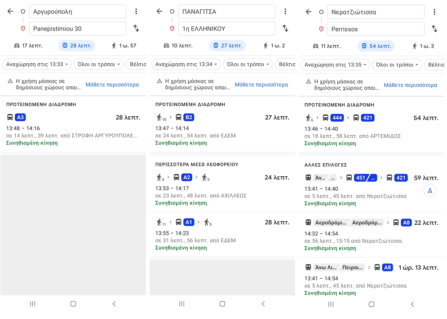Screen dimensions: 447x319
Task: Tap recent apps button under Αργυρούπολη screen
Action: coord(32,304)
